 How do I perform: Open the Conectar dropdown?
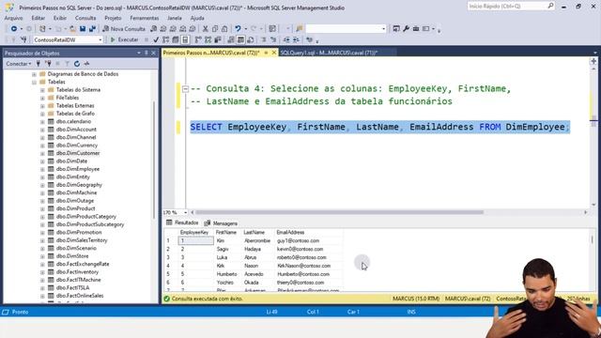tap(19, 64)
